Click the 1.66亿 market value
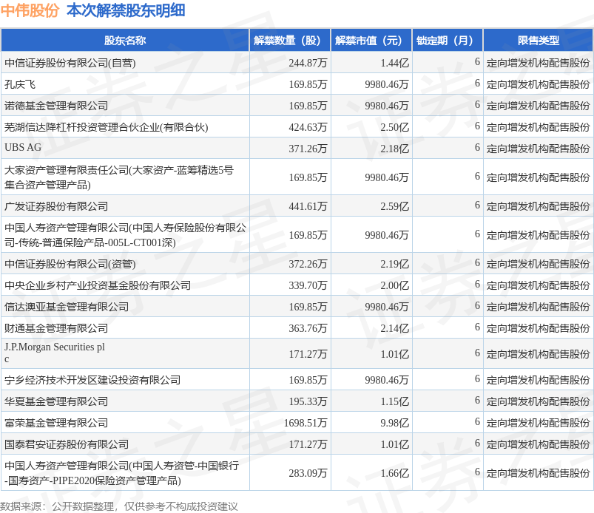Image resolution: width=594 pixels, height=513 pixels. pos(395,473)
